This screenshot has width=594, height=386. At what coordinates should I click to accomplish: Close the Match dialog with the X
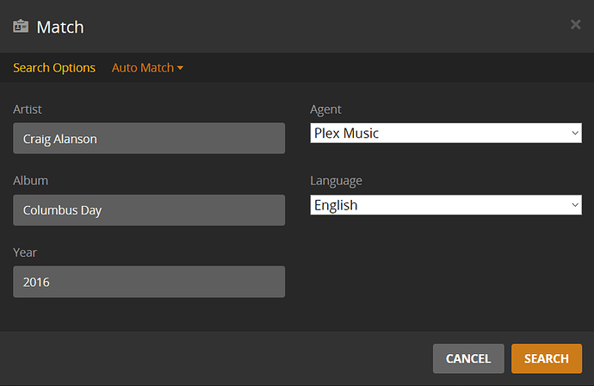[575, 25]
